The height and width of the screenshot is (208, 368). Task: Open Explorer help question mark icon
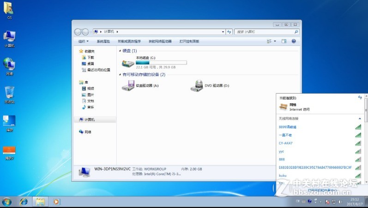294,41
